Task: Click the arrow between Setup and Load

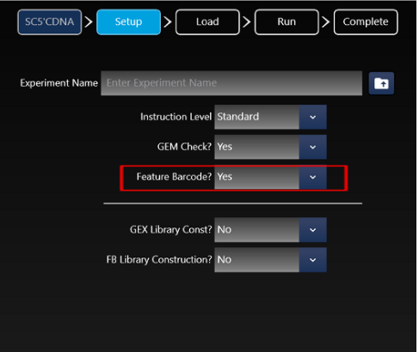Action: (168, 22)
